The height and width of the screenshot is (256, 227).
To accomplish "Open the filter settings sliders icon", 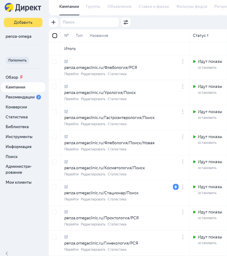I will 126,22.
